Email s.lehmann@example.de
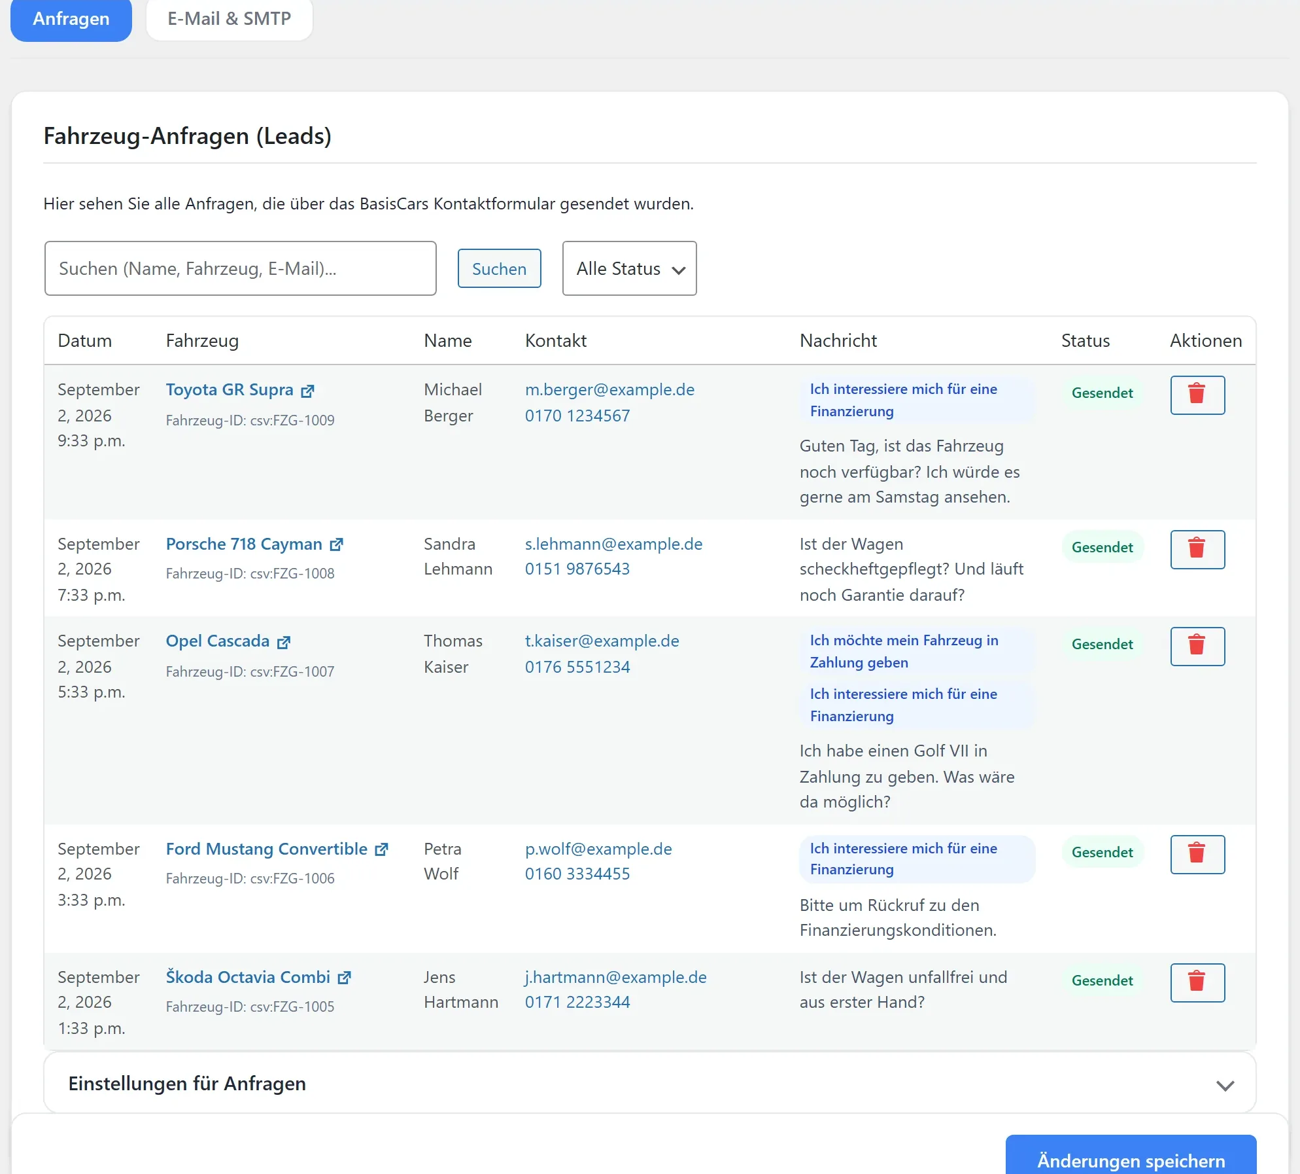 (613, 544)
